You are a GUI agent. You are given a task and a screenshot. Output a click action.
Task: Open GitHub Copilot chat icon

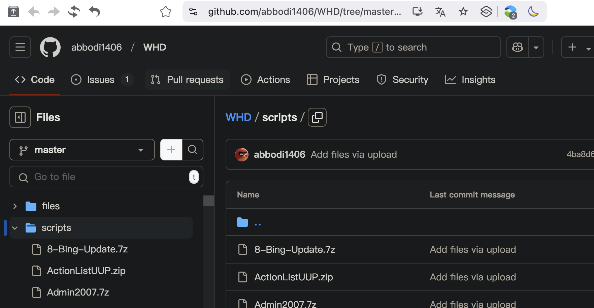click(x=518, y=47)
